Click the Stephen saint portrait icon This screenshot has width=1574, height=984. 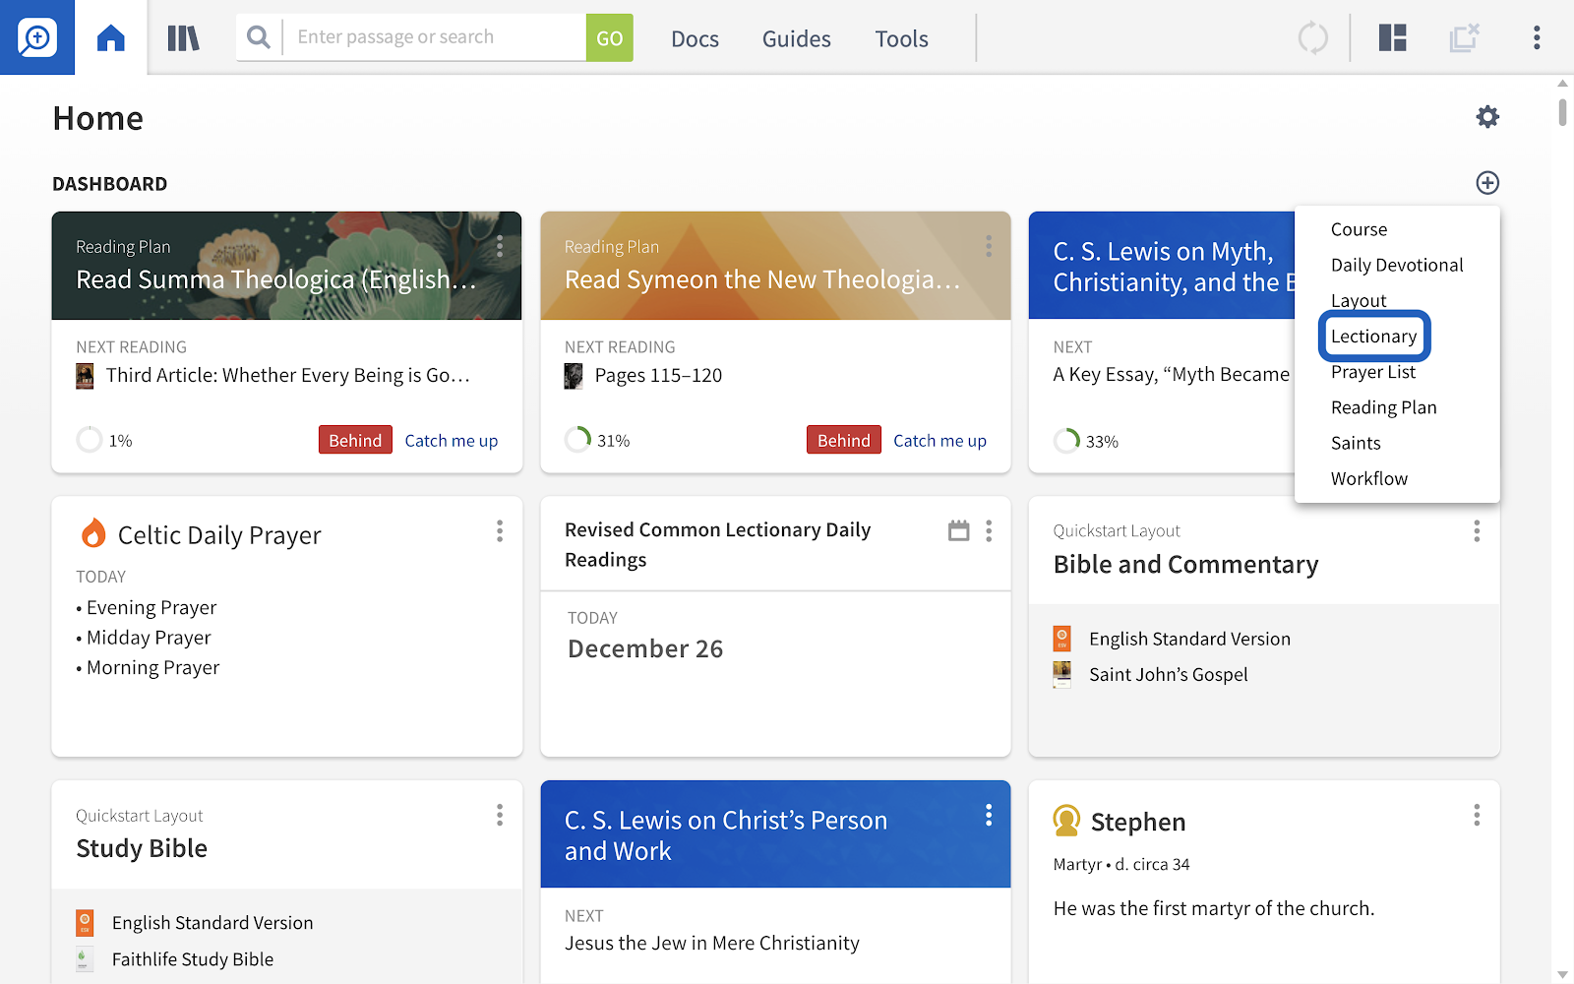pyautogui.click(x=1066, y=821)
